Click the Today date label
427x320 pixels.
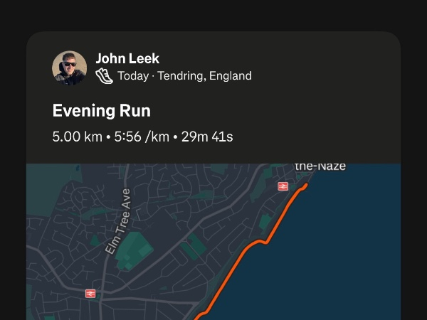tap(133, 75)
